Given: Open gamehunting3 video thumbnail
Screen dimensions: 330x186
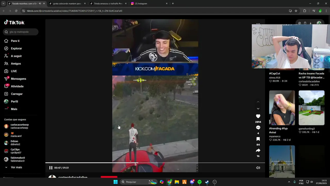Looking at the screenshot, I should (311, 108).
